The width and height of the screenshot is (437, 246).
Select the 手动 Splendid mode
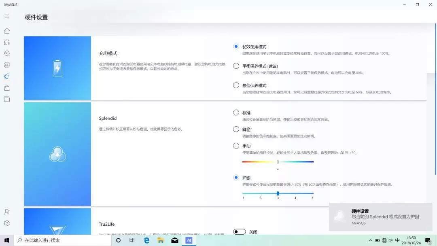236,146
